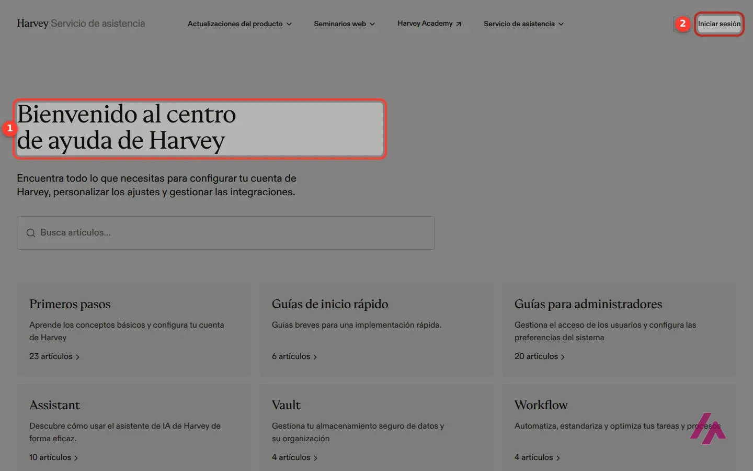The image size is (753, 471).
Task: Open the Workflow category heading
Action: [x=541, y=405]
